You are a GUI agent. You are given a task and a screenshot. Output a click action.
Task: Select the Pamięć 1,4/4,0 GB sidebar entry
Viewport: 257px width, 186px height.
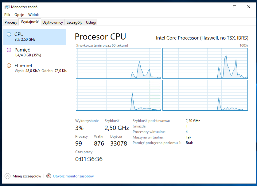pos(35,52)
